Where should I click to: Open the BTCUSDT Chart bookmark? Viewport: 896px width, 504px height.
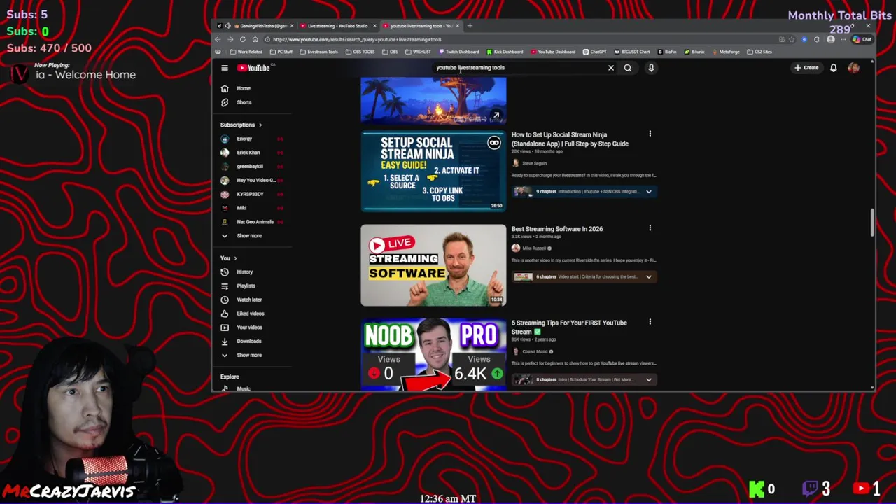click(632, 52)
